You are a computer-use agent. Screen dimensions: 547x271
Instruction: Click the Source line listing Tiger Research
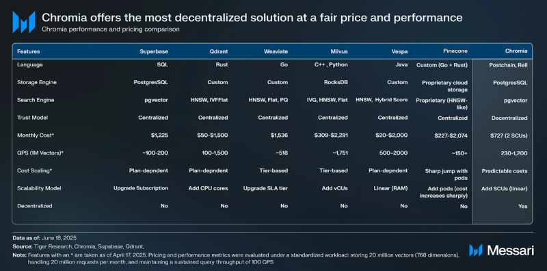79,246
